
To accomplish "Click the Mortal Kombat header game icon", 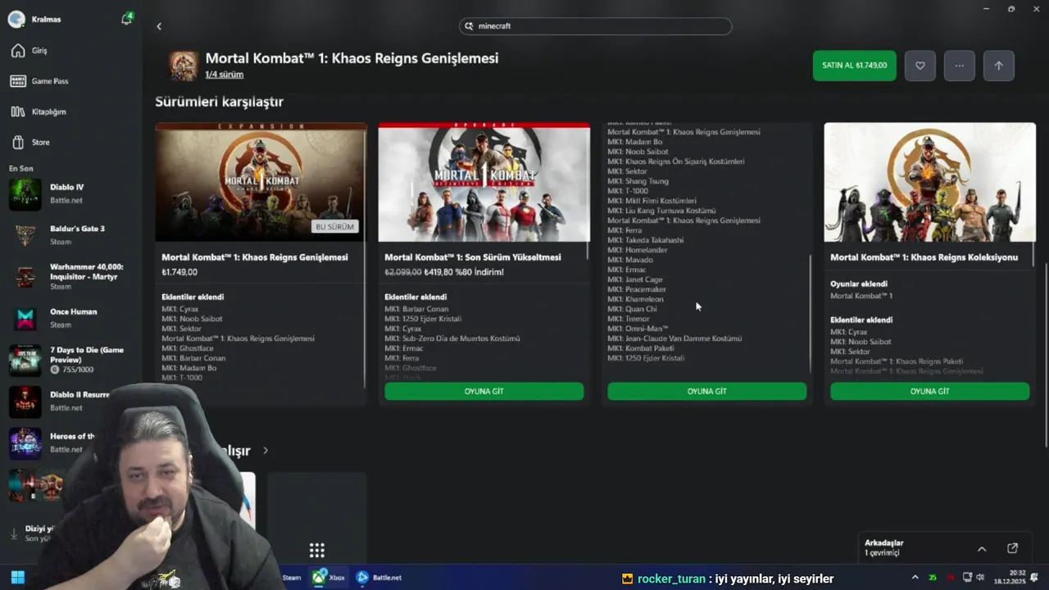I will pyautogui.click(x=184, y=66).
